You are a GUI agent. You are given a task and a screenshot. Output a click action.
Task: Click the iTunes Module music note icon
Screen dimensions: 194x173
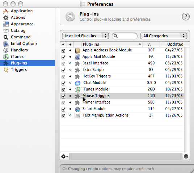77,90
